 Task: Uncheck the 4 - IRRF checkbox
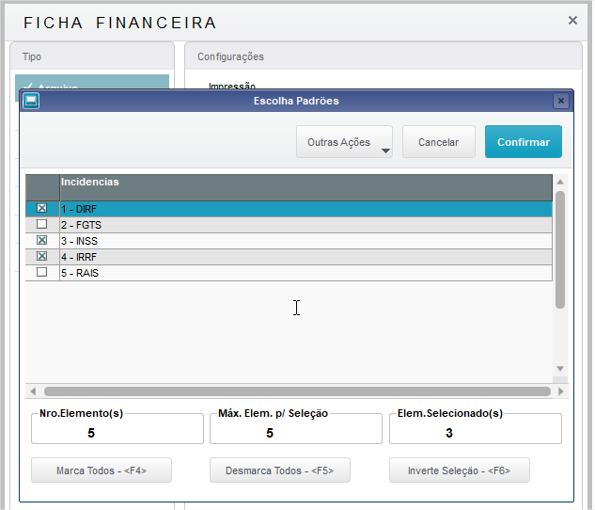[41, 256]
